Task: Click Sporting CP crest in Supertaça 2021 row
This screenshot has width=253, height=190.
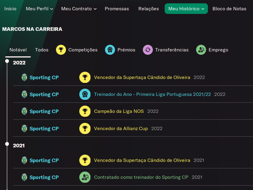Action: (x=25, y=160)
